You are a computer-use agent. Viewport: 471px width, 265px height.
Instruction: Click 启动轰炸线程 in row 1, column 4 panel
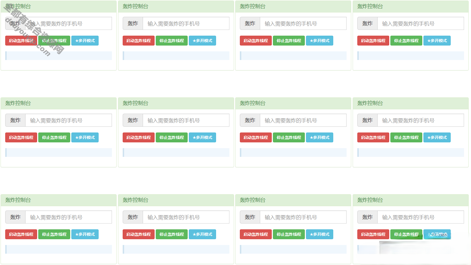coord(373,41)
